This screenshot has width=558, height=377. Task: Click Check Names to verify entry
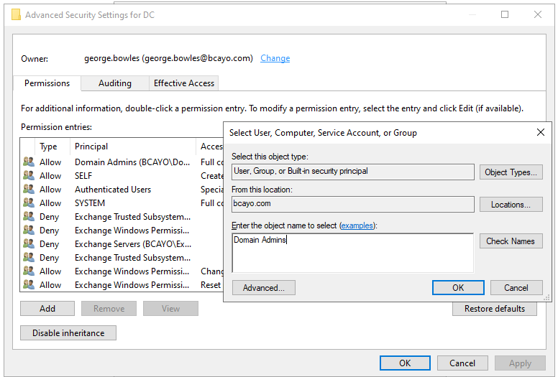(x=511, y=241)
